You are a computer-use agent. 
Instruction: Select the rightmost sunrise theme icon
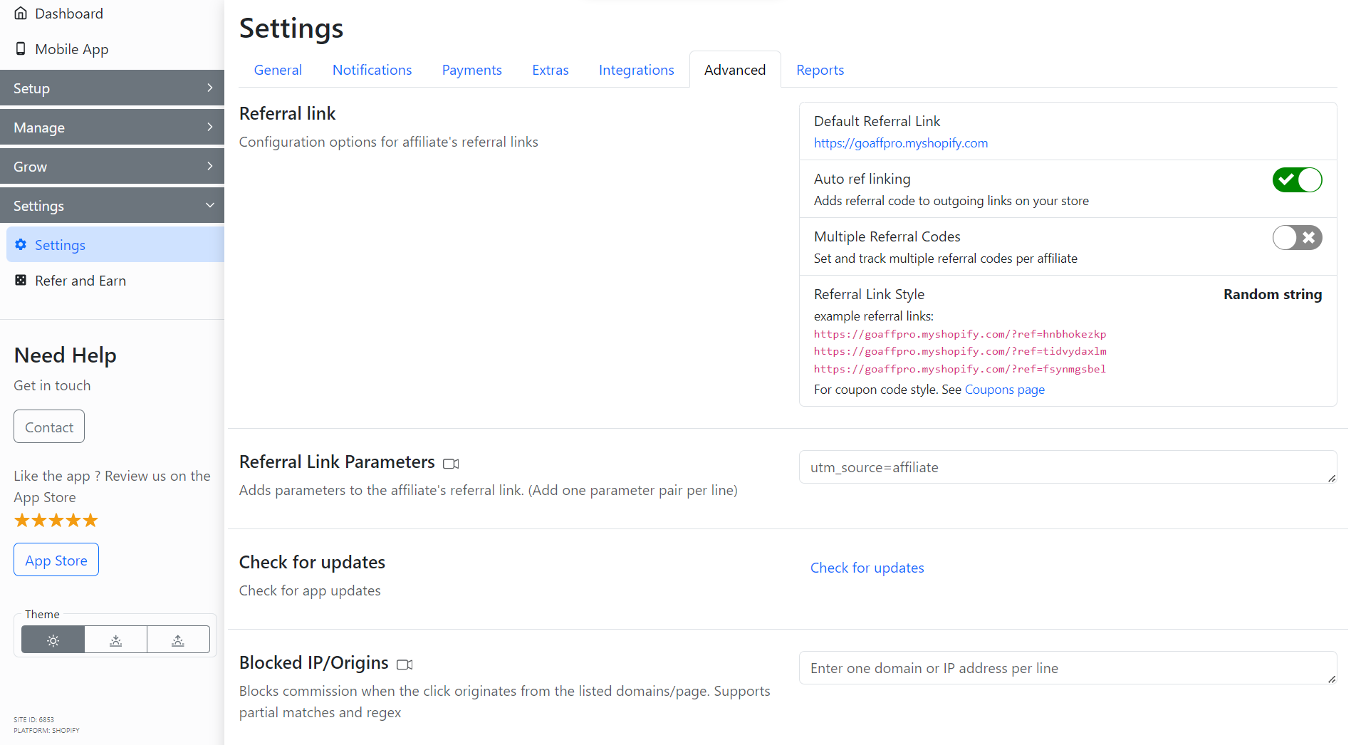pyautogui.click(x=178, y=640)
